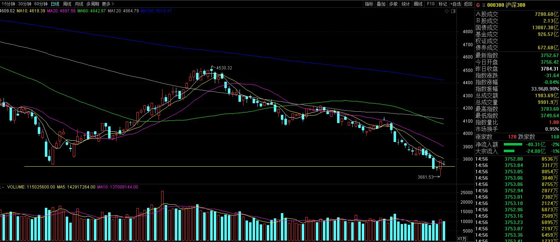
Task: Toggle the side panel icon near the price axis
Action: pyautogui.click(x=454, y=11)
